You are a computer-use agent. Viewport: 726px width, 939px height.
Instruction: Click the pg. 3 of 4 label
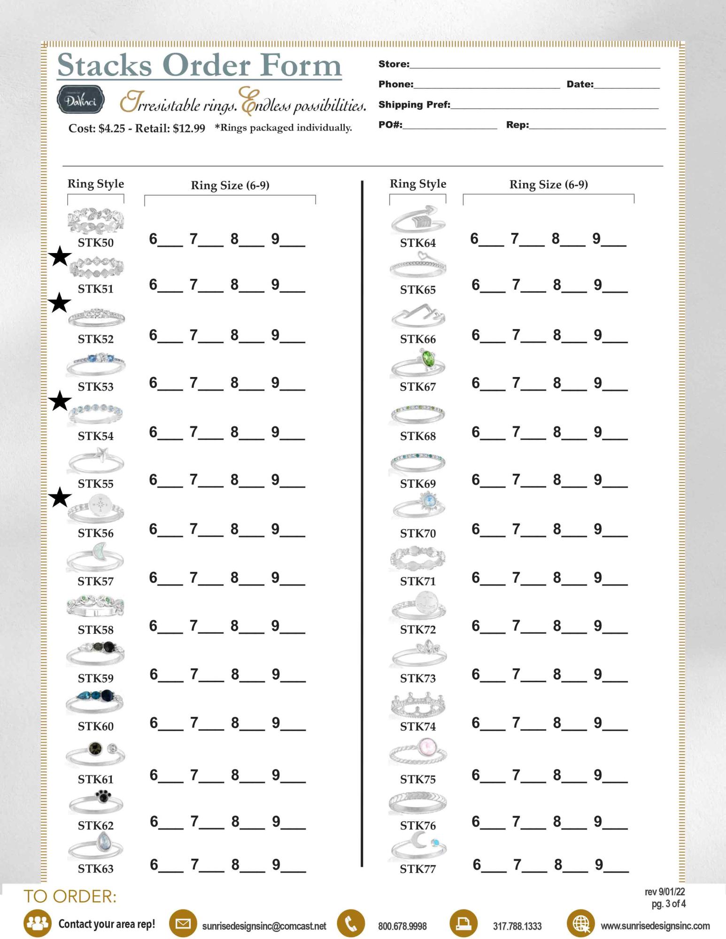(x=668, y=903)
